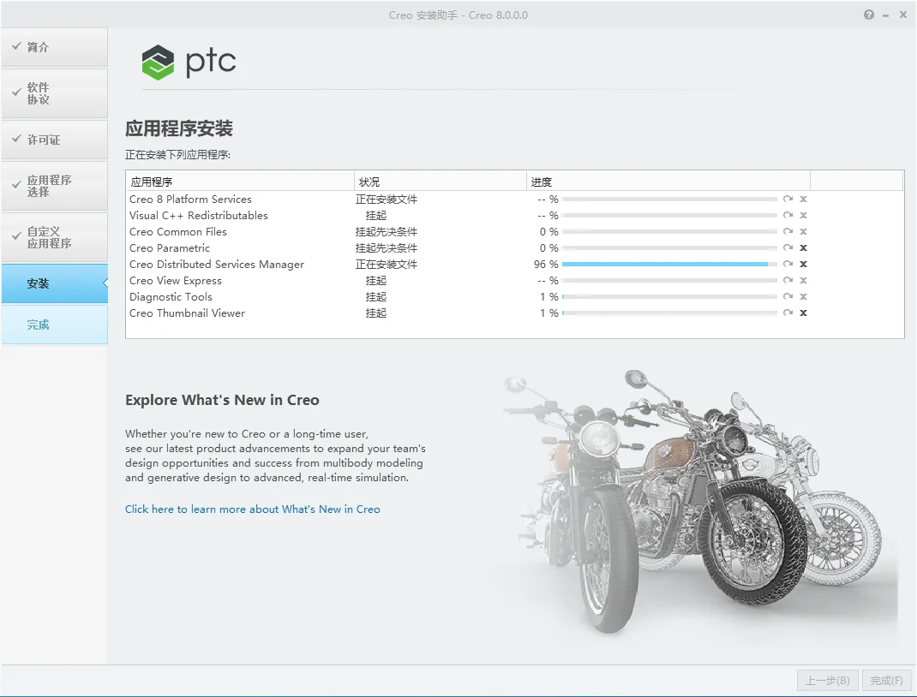Click retry icon for Diagnostic Tools row
Viewport: 917px width, 697px height.
[x=788, y=296]
